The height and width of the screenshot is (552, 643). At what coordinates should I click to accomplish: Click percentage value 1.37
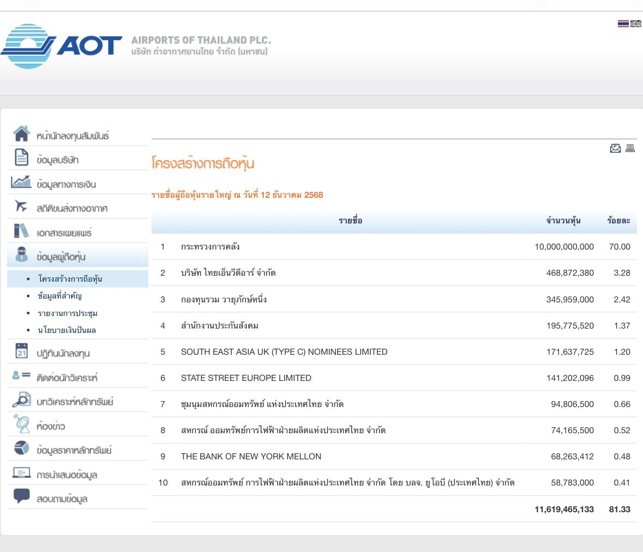tap(622, 326)
